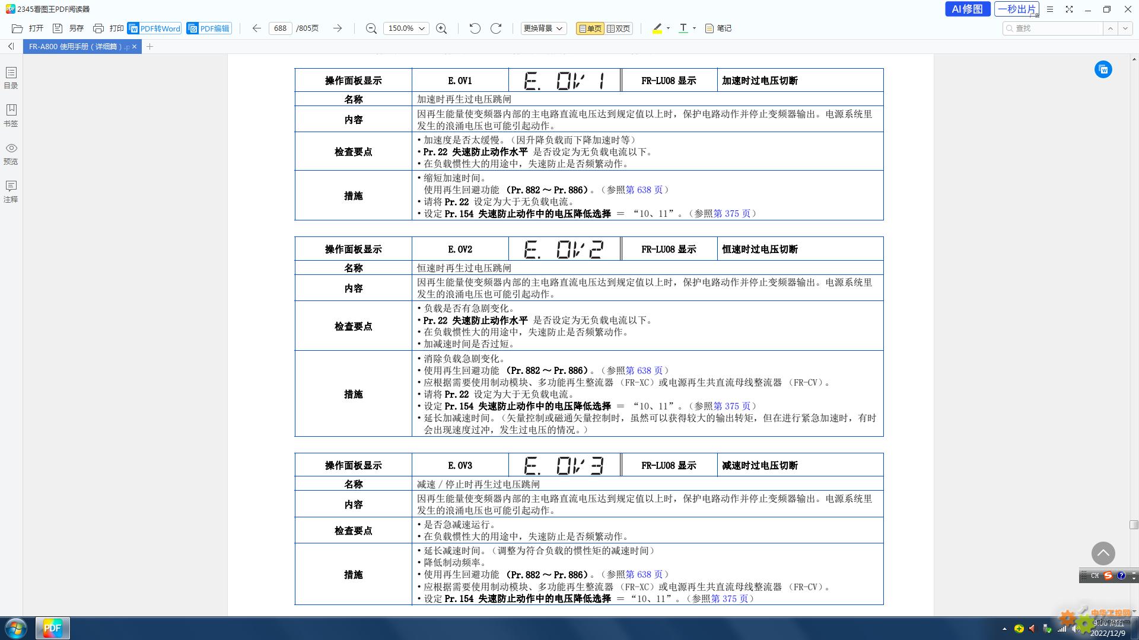Select the yellow highlighter tool
Screen dimensions: 1139x640
pyautogui.click(x=657, y=28)
